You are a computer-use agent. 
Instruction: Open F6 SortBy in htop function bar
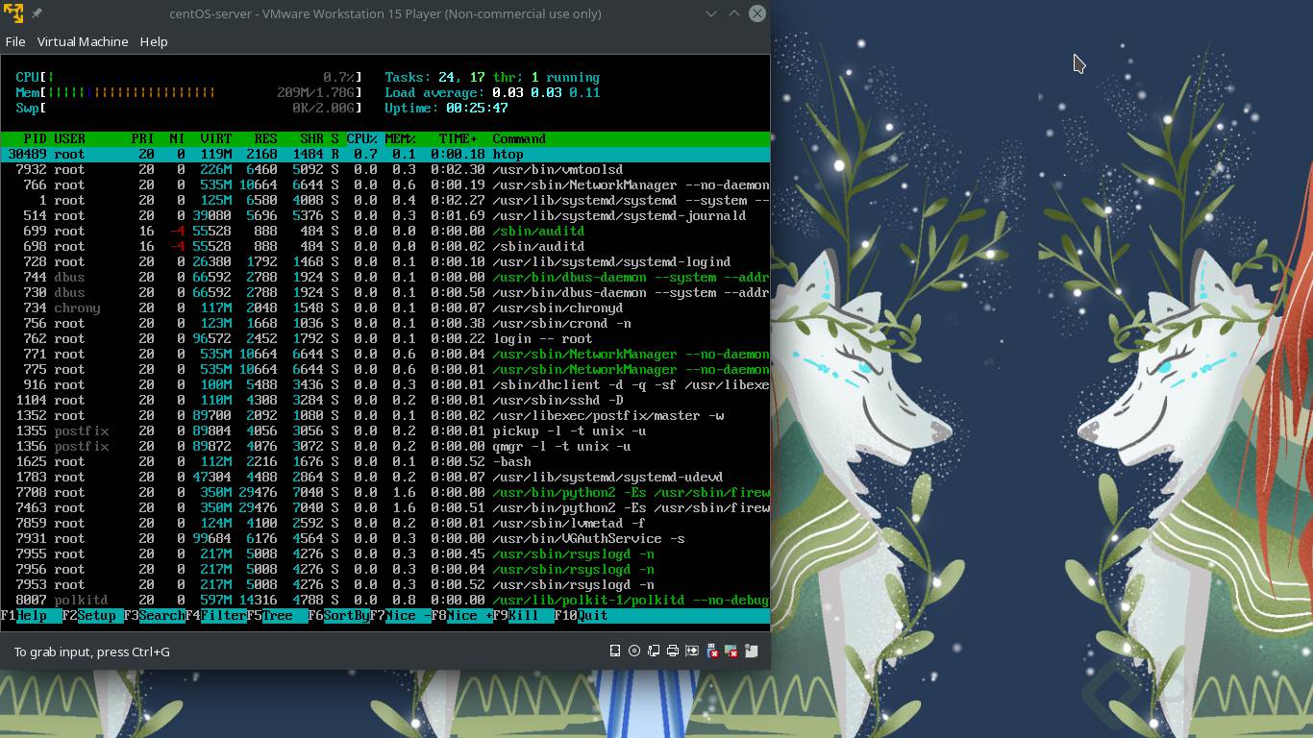pos(339,616)
